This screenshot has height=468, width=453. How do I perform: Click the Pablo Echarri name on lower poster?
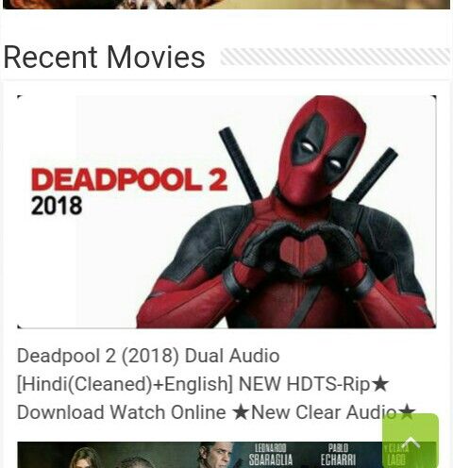[x=338, y=455]
